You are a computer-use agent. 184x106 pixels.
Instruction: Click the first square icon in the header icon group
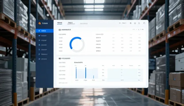click(131, 23)
